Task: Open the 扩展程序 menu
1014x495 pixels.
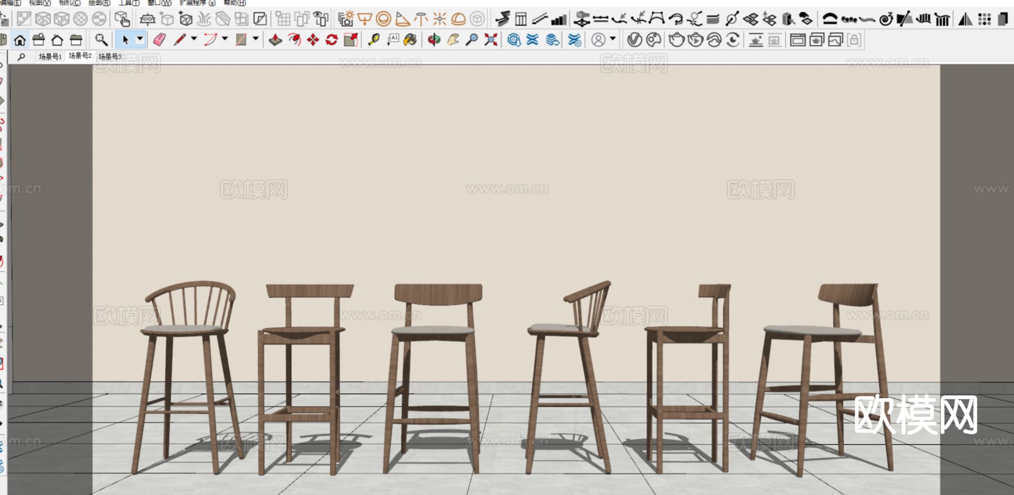Action: (197, 3)
